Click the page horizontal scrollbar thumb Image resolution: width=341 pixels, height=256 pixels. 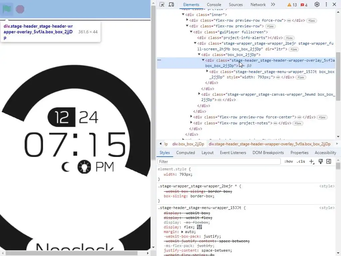[x=71, y=253]
